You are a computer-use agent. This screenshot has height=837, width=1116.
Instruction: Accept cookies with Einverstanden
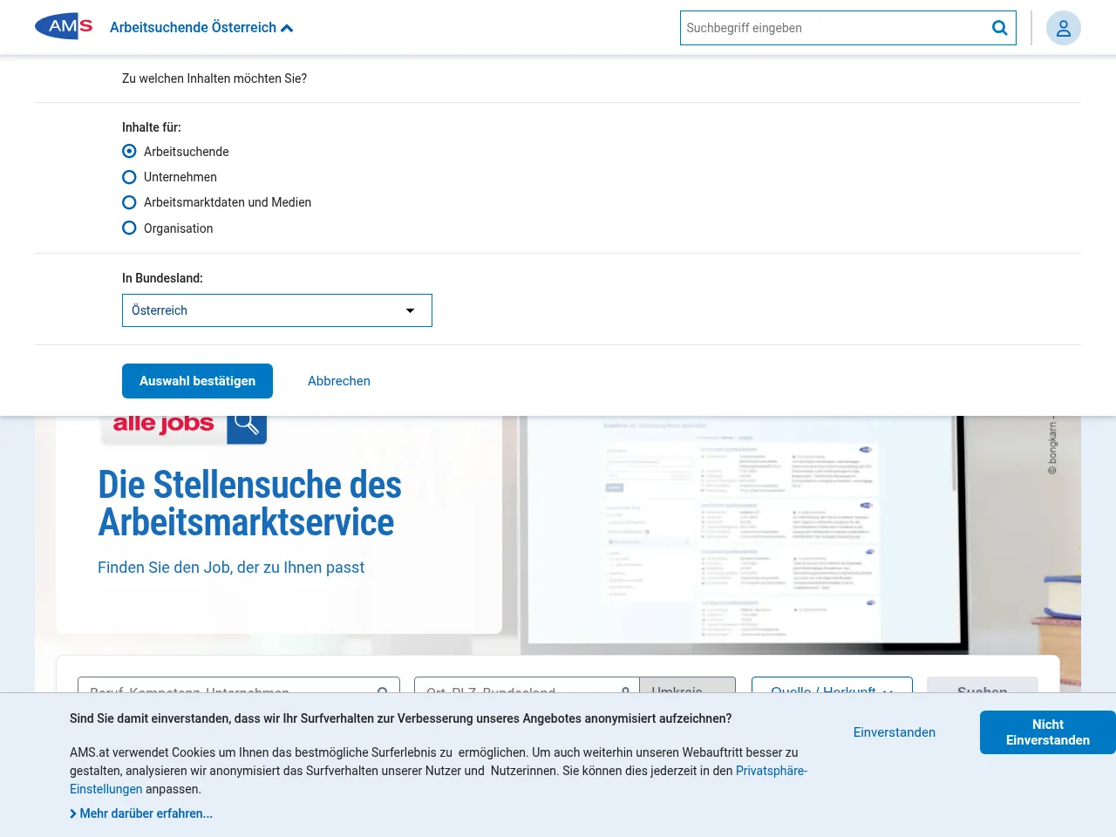(x=895, y=732)
